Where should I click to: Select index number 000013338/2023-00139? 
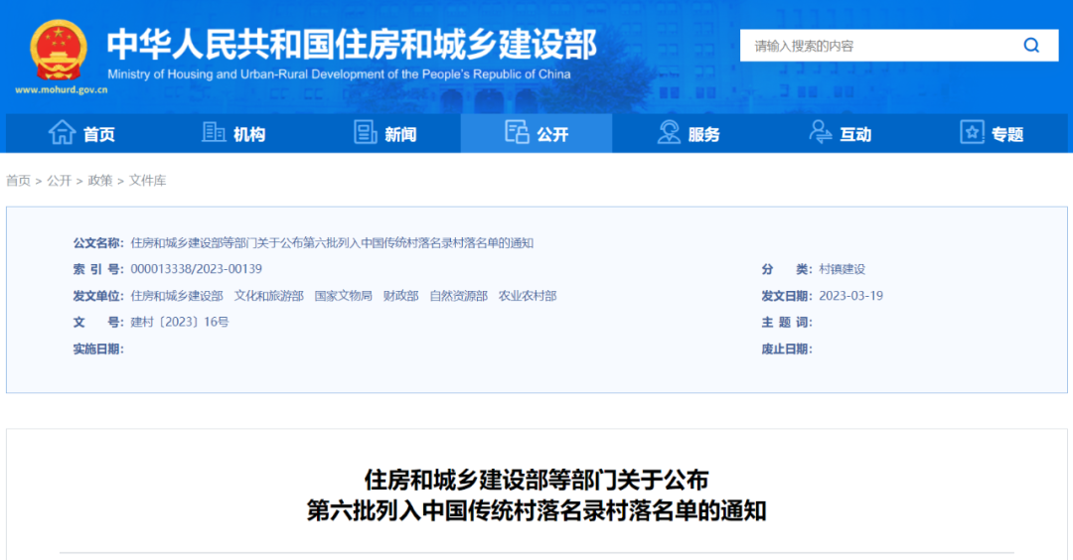pos(197,269)
